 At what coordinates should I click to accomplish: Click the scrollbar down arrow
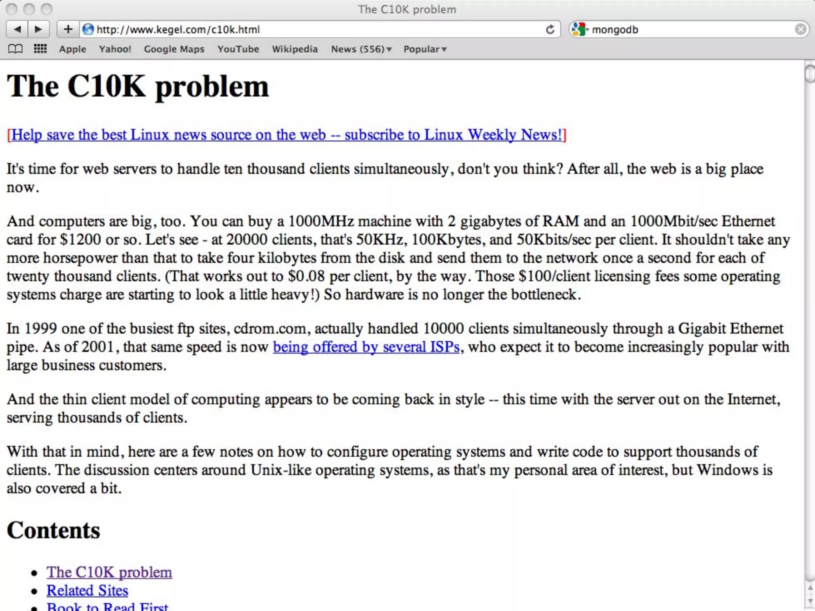809,601
